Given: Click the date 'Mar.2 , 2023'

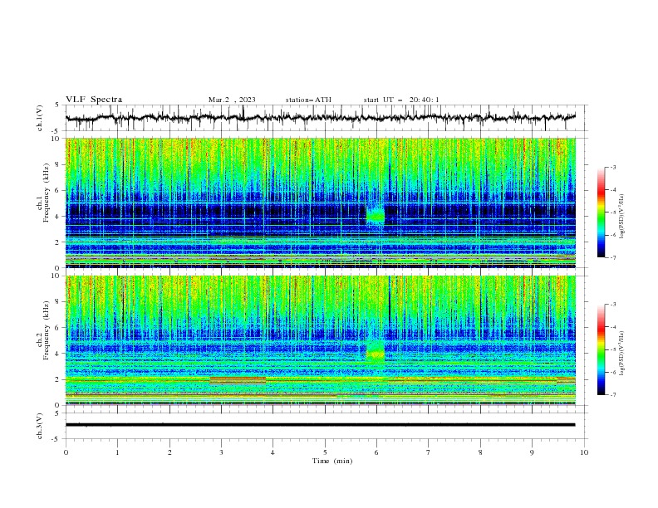Looking at the screenshot, I should (232, 100).
